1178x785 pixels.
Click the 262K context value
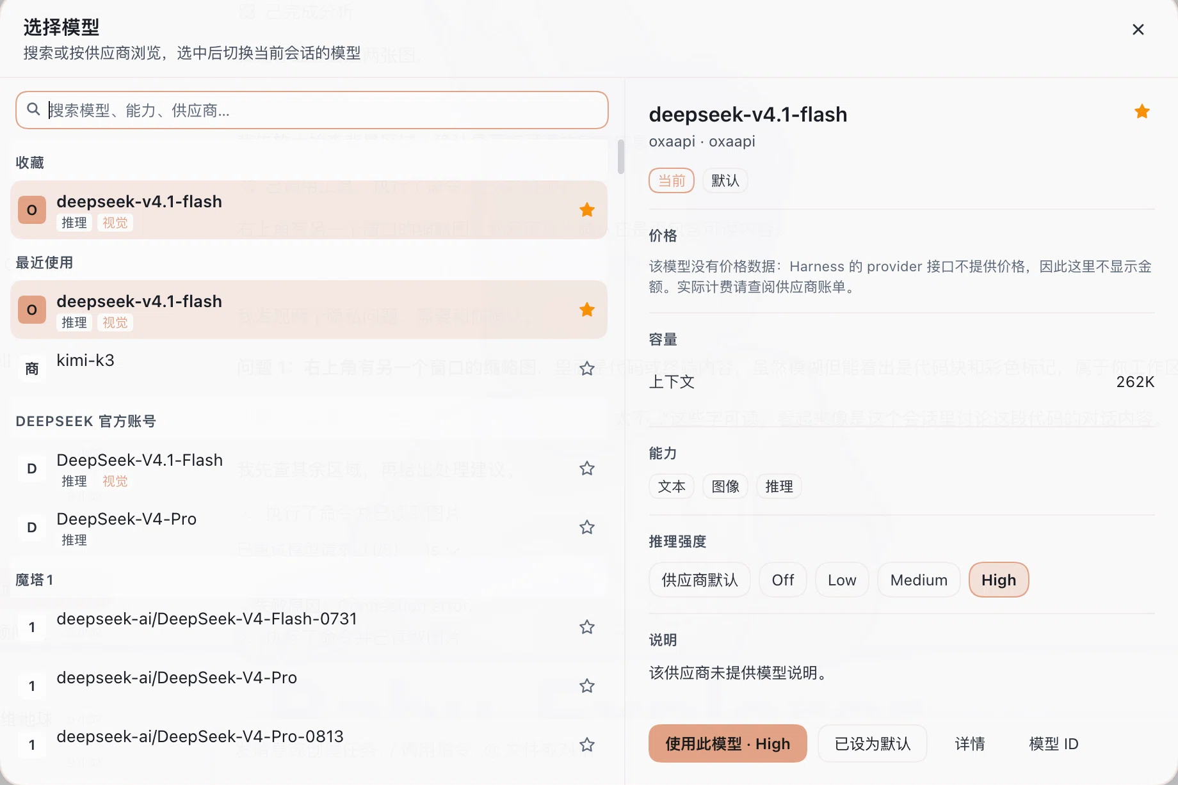click(1135, 382)
